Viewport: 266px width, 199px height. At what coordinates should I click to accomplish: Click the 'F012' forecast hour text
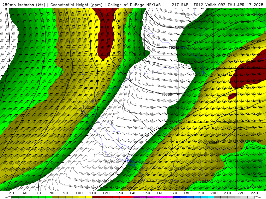tap(198, 5)
